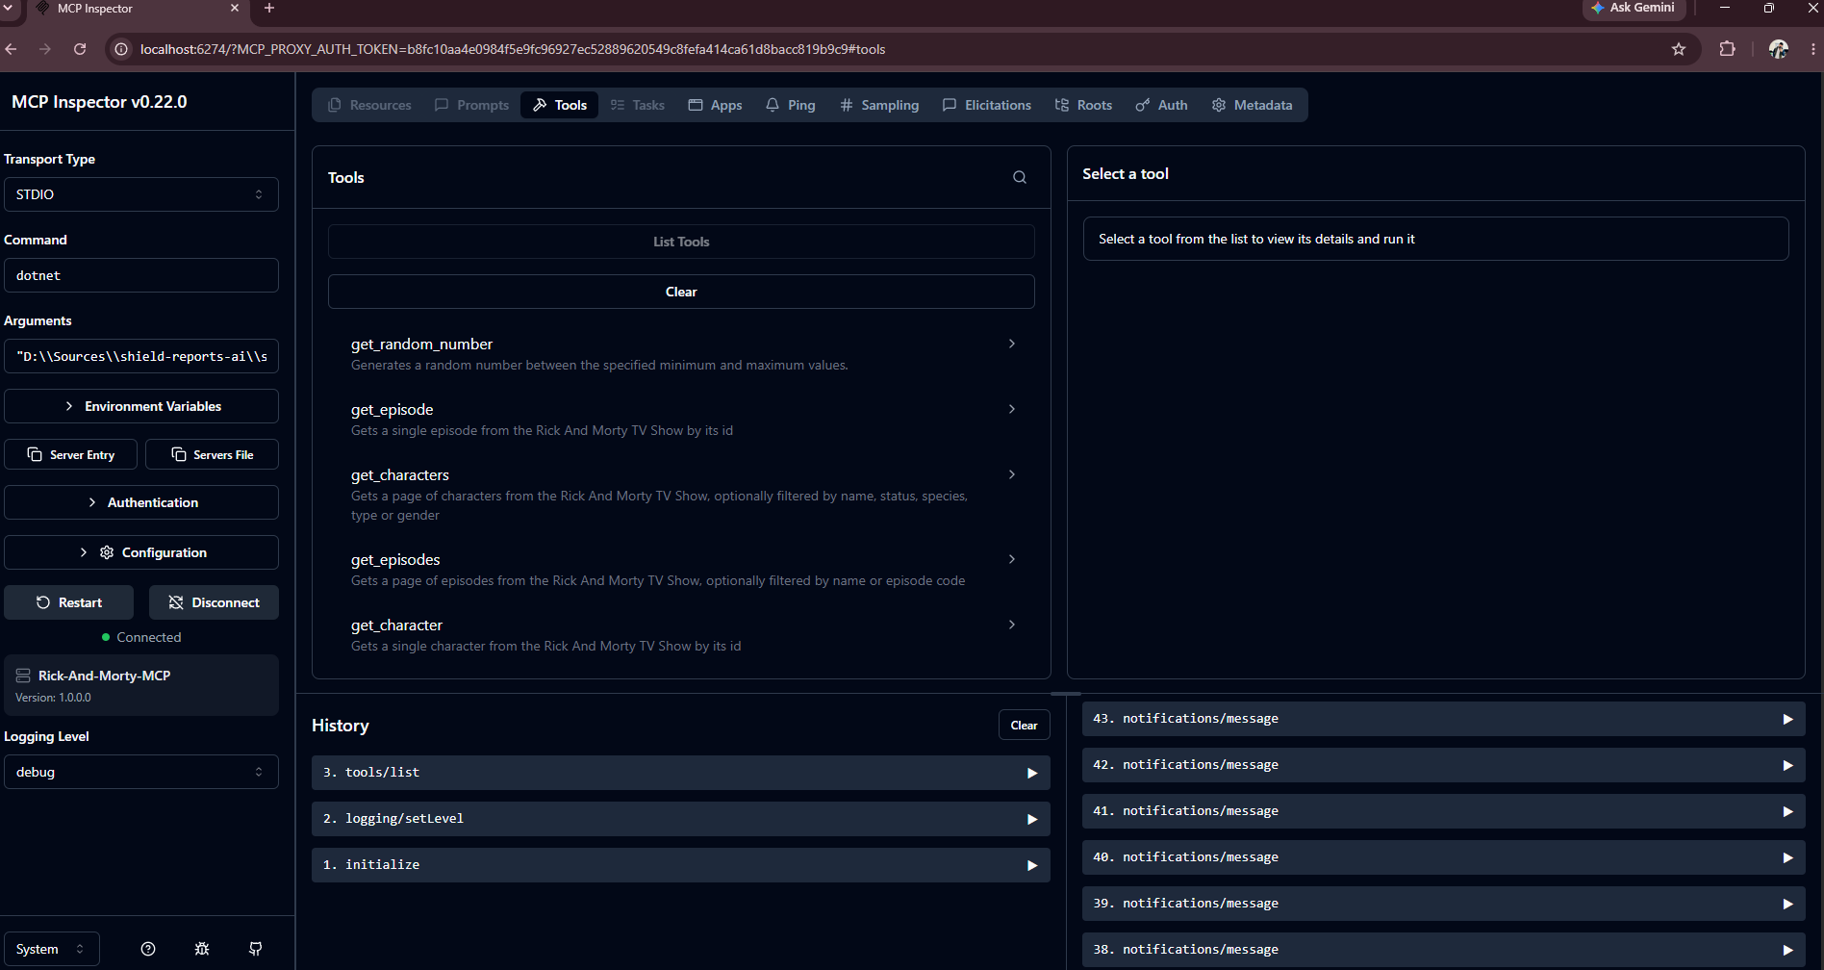Open the Logging Level debug dropdown
1824x970 pixels.
click(x=141, y=772)
